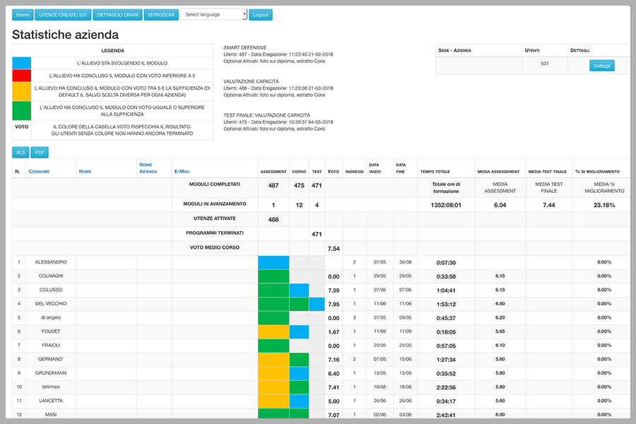
Task: Select surname COLNAGHI in row 2
Action: click(x=51, y=276)
